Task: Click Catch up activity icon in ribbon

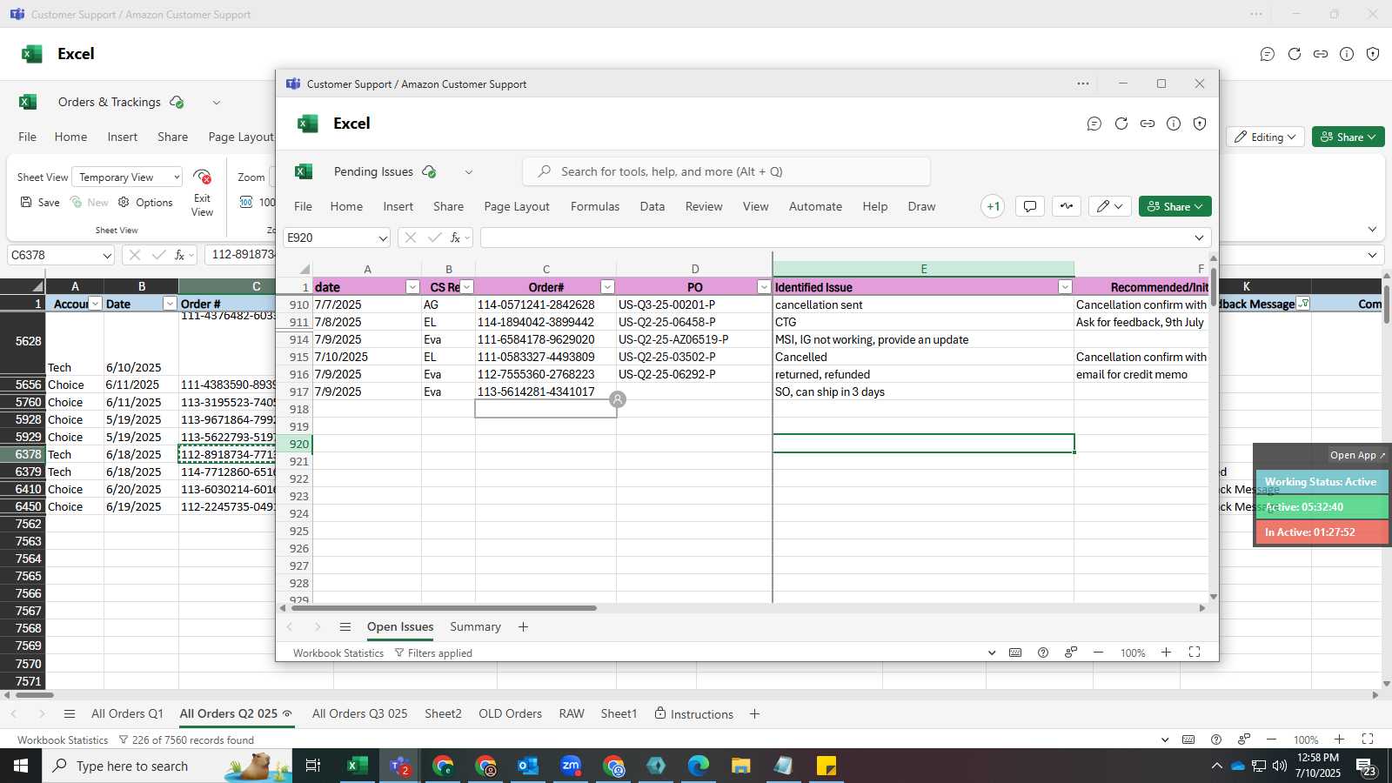Action: click(1067, 206)
